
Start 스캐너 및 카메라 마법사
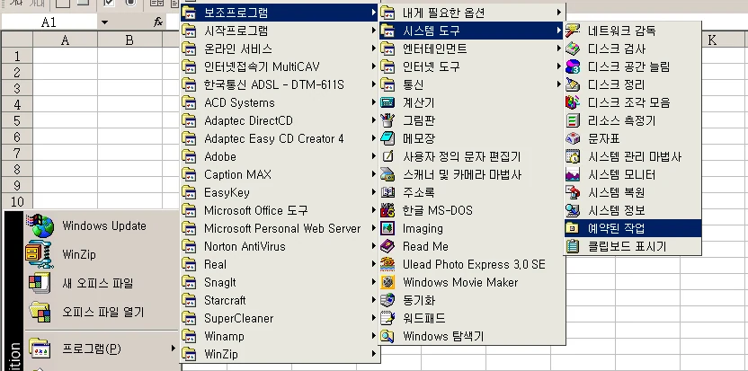pyautogui.click(x=472, y=174)
